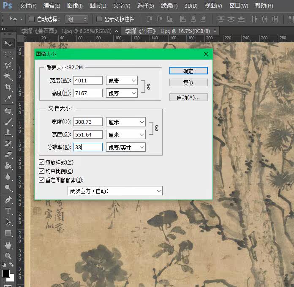Click the resolution field showing 33
The width and height of the screenshot is (294, 287).
[88, 147]
